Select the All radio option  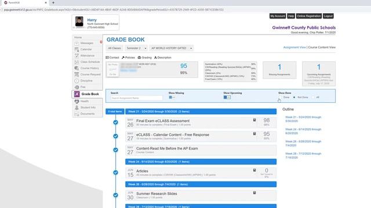(313, 98)
